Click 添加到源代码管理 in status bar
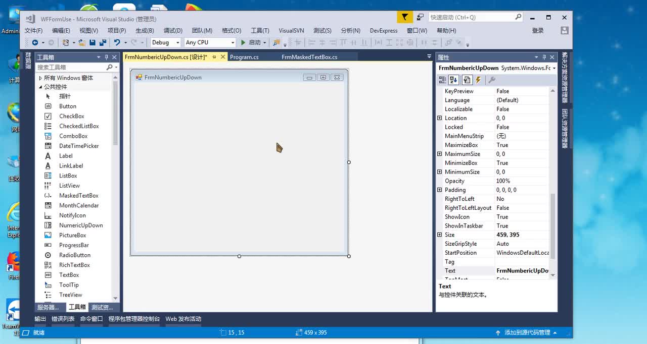 pyautogui.click(x=526, y=332)
